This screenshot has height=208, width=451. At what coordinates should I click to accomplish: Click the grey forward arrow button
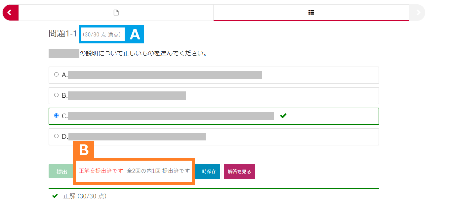coord(417,13)
